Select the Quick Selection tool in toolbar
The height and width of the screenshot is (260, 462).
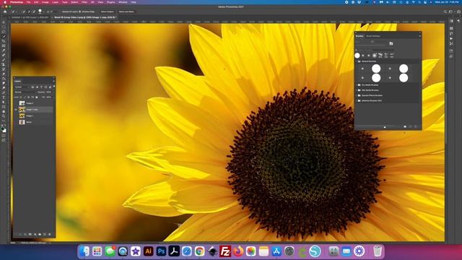click(4, 36)
